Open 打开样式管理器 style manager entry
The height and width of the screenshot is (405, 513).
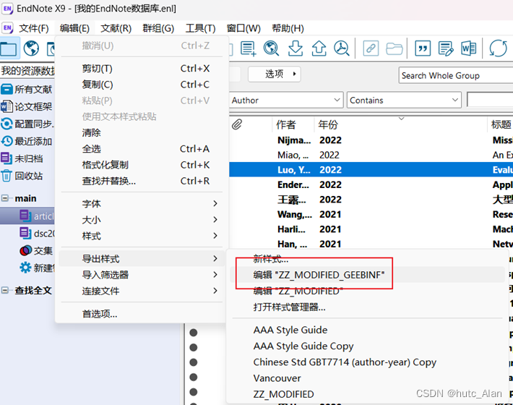tap(368, 307)
